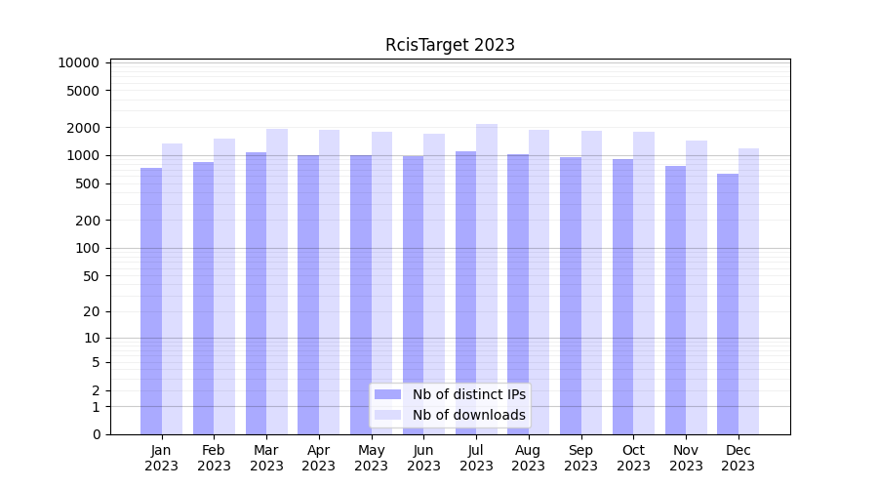The width and height of the screenshot is (878, 488).
Task: Click the chart title RcisTarget 2023
Action: [450, 45]
